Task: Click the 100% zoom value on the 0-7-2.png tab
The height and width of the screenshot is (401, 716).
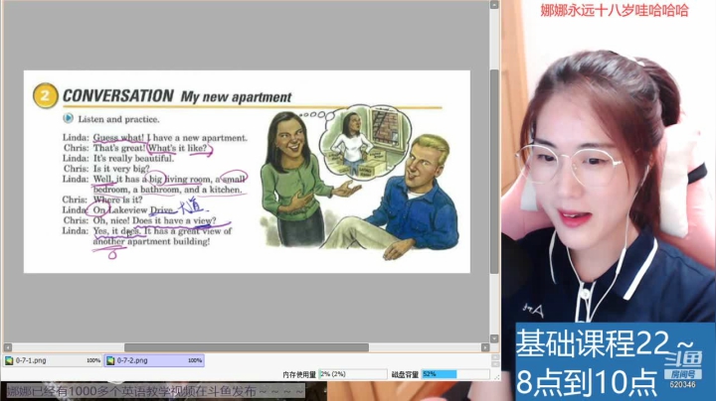Action: (x=195, y=360)
